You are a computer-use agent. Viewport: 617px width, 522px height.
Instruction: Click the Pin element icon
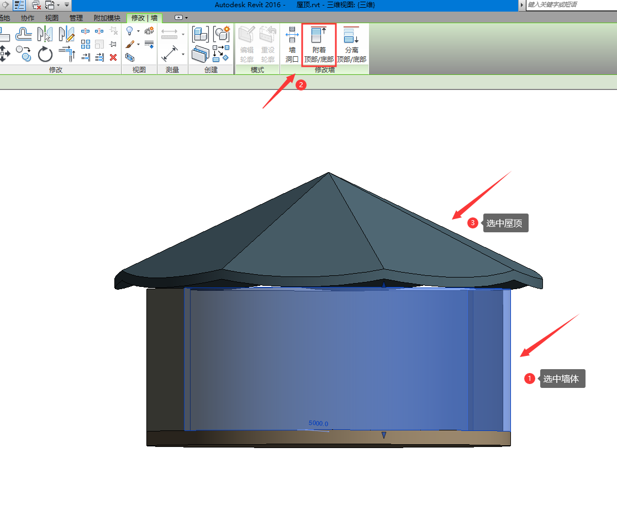click(113, 44)
